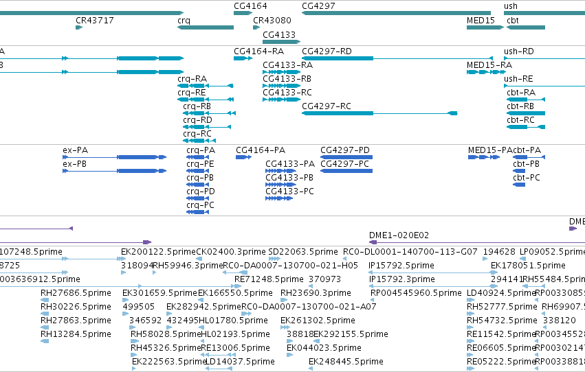The image size is (585, 372).
Task: Select the CR43080 gene label
Action: pos(272,20)
